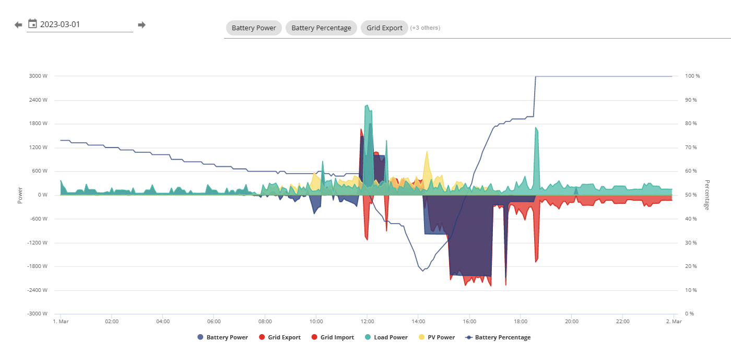Select the Battery Percentage chip
Viewport: 731px width, 355px height.
(321, 28)
